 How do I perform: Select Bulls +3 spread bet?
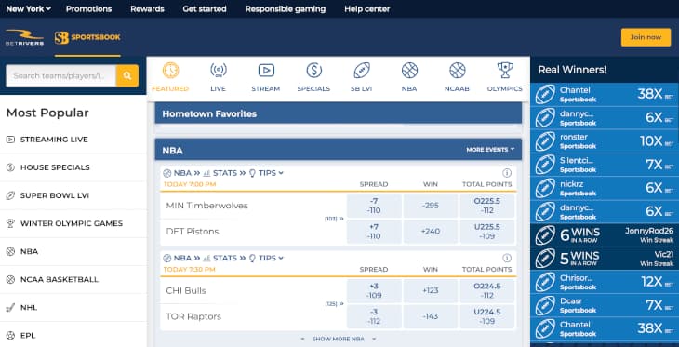point(374,290)
